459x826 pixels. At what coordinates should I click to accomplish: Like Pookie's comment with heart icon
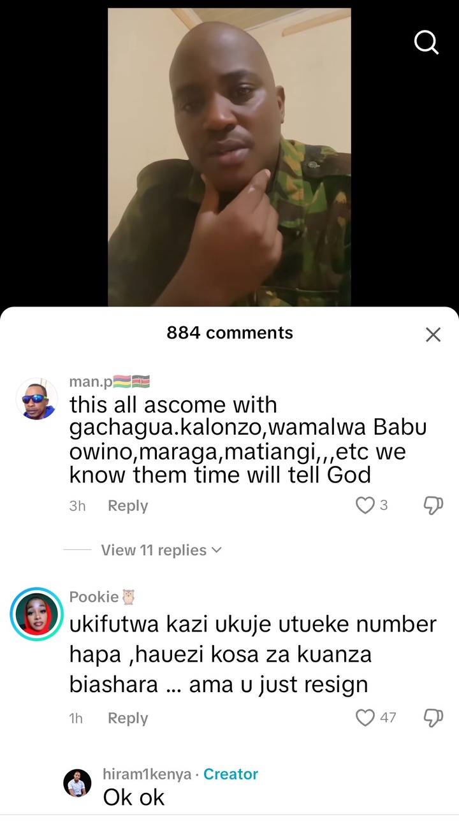pos(365,718)
